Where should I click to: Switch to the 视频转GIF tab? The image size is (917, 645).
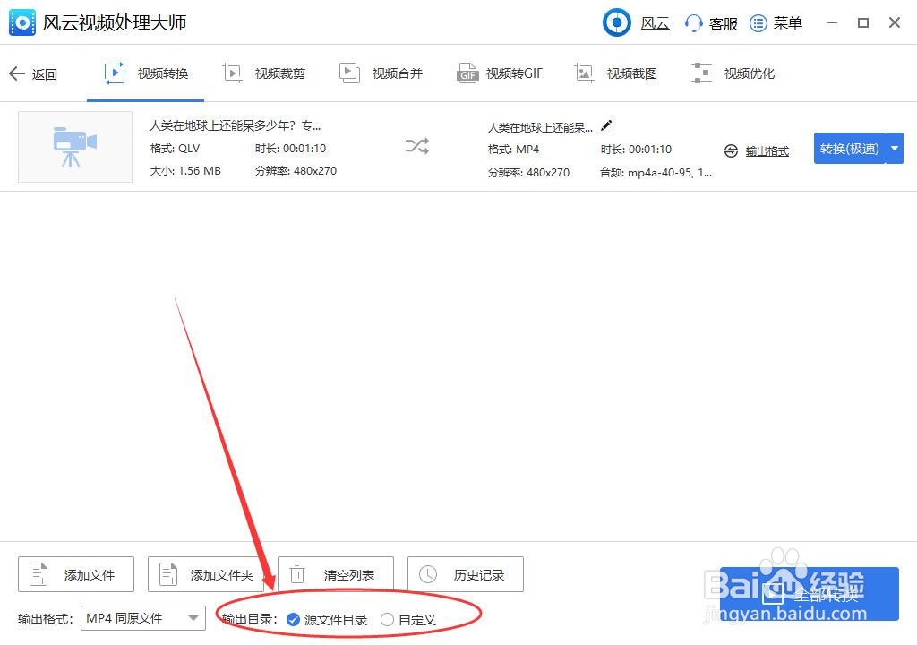pos(500,73)
